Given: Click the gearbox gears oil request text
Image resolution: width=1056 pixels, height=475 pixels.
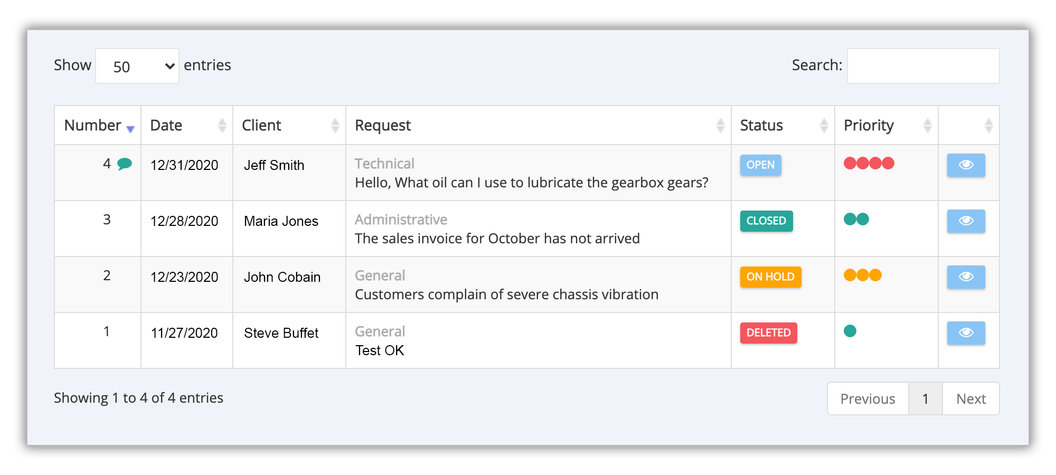Looking at the screenshot, I should (x=532, y=183).
